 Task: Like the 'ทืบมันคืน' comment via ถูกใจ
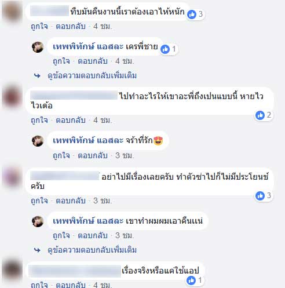39,26
